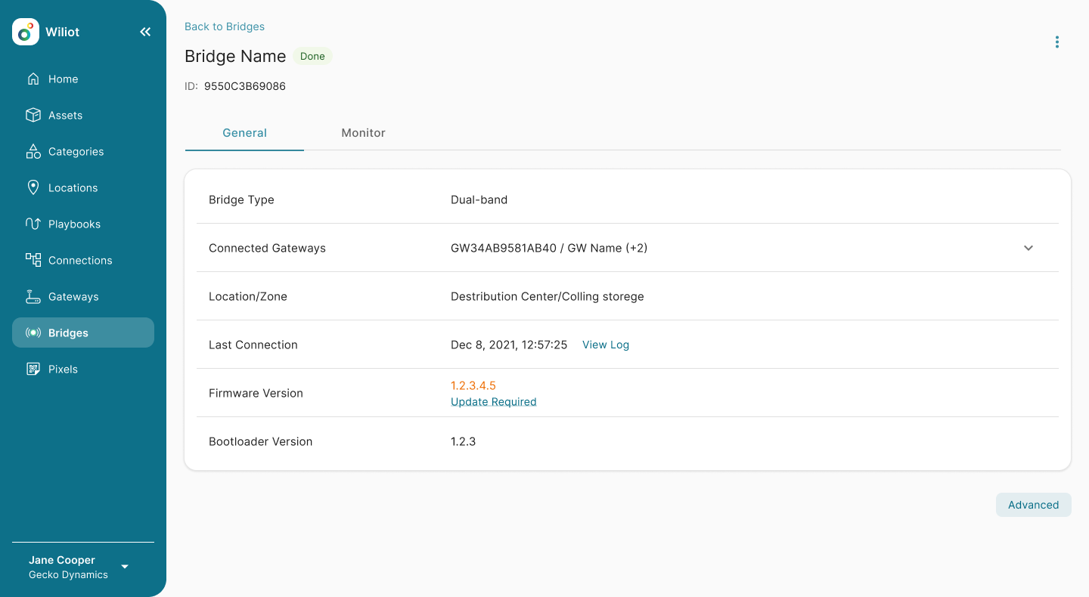
Task: Click the Back to Bridges link
Action: point(225,26)
